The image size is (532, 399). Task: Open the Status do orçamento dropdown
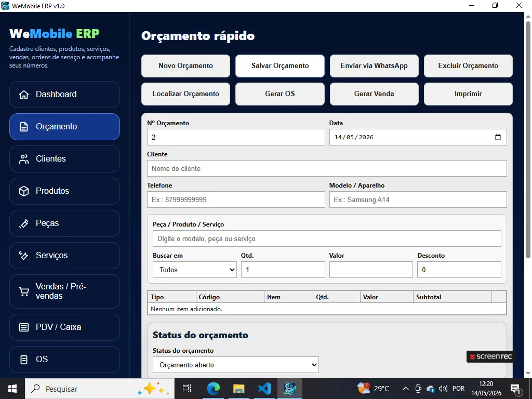[236, 365]
